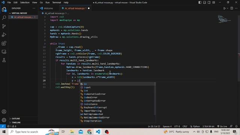The height and width of the screenshot is (135, 240).
Task: Open the Selection menu
Action: [x=25, y=3]
